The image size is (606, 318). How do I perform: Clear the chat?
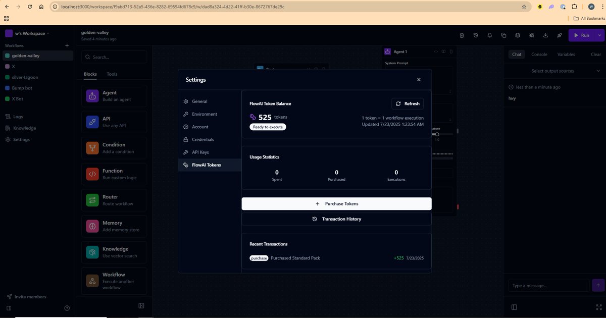coord(596,54)
